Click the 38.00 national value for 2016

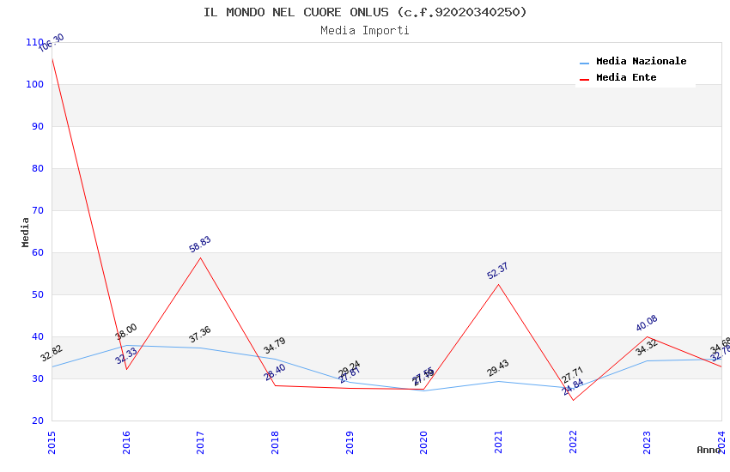pyautogui.click(x=126, y=331)
